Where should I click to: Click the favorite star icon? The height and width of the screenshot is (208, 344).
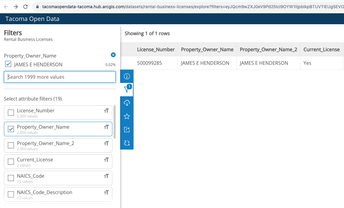[127, 116]
